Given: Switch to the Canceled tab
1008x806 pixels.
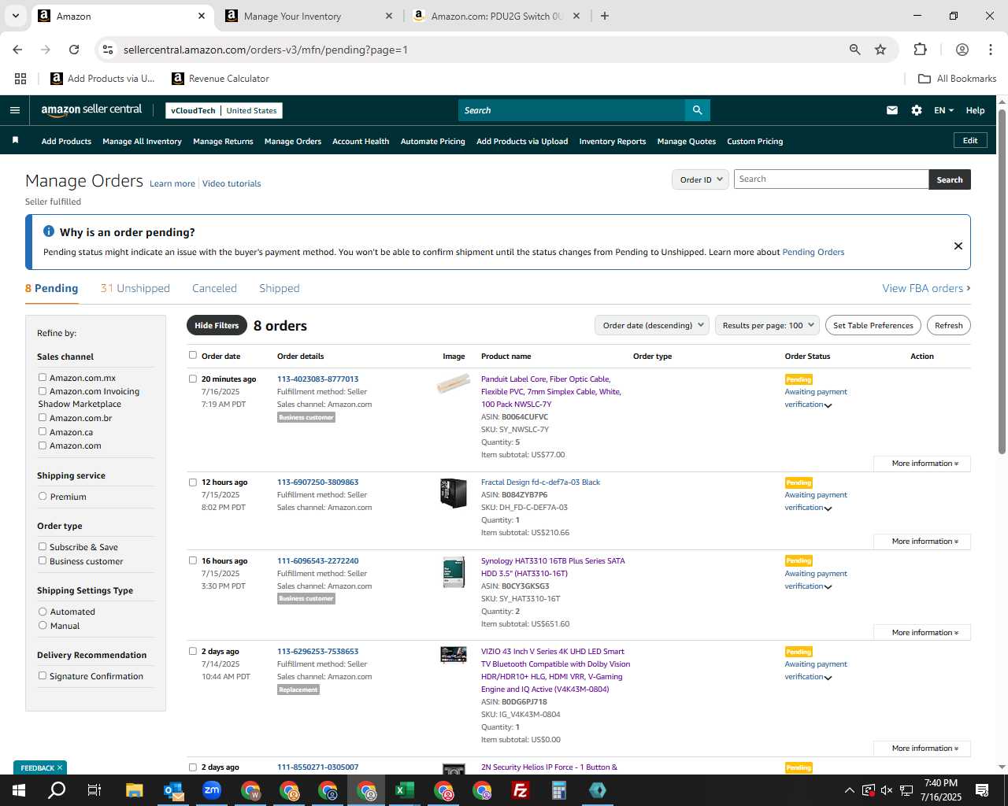Looking at the screenshot, I should (x=214, y=288).
